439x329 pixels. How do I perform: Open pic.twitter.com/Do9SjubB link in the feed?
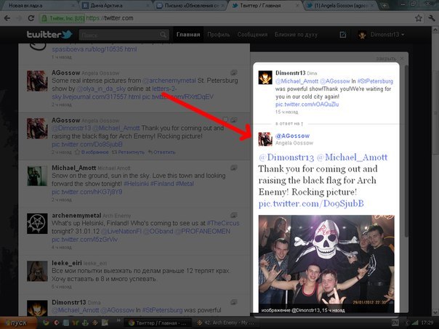tap(87, 145)
